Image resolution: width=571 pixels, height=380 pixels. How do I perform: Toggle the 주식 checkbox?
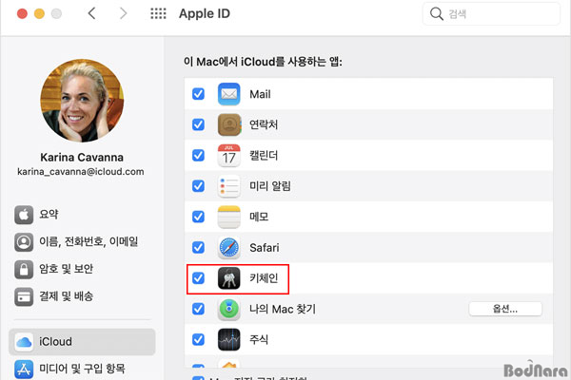198,340
